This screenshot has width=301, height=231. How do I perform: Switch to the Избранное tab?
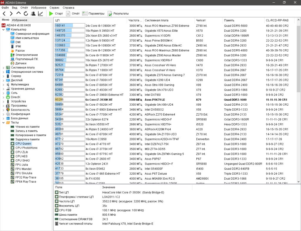pyautogui.click(x=20, y=20)
